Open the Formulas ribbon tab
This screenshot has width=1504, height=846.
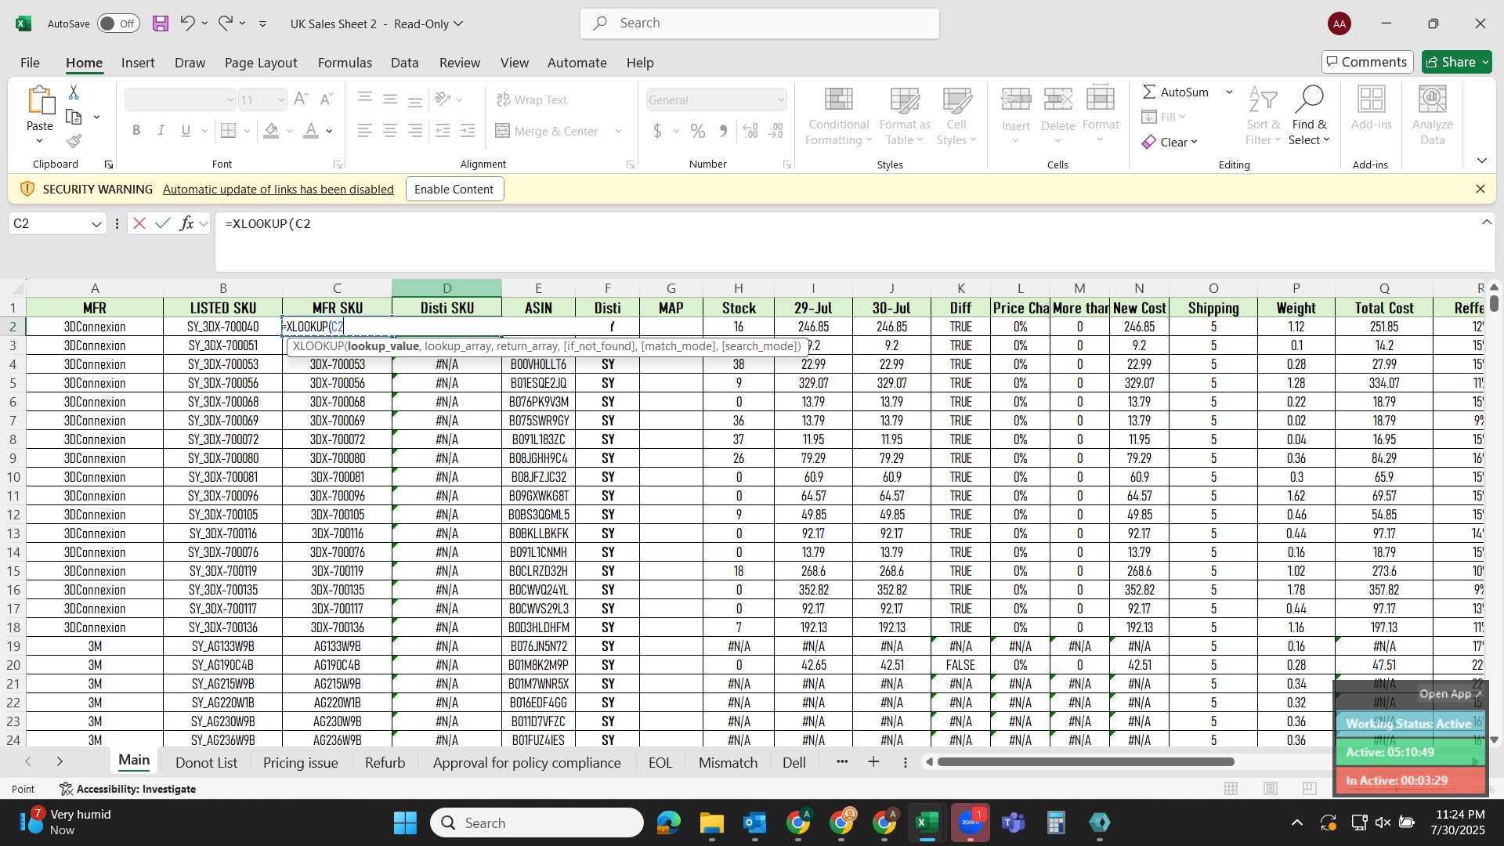[x=345, y=63]
